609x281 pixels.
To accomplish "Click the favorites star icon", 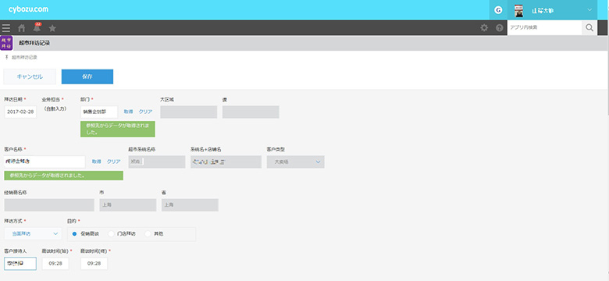I will point(52,28).
